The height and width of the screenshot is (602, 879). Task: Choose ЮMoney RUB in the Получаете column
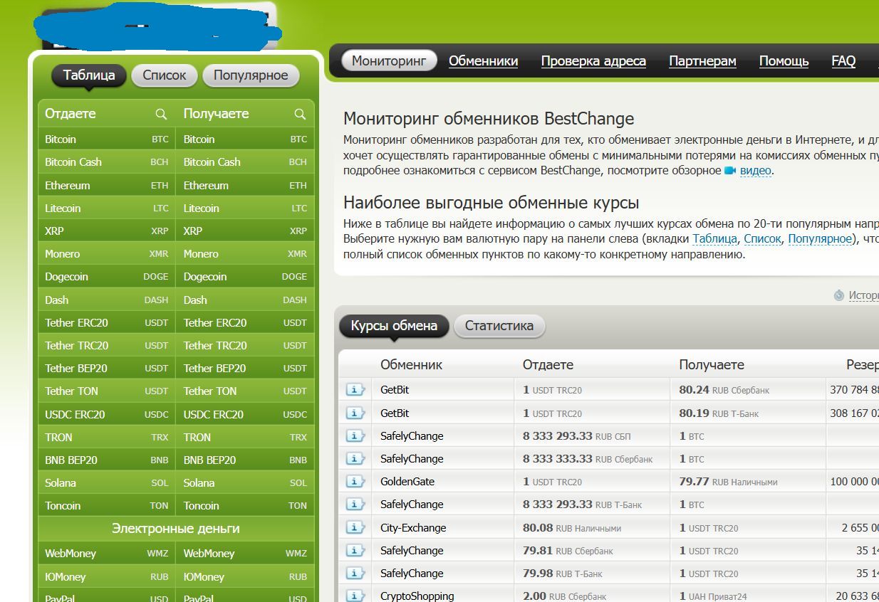245,576
